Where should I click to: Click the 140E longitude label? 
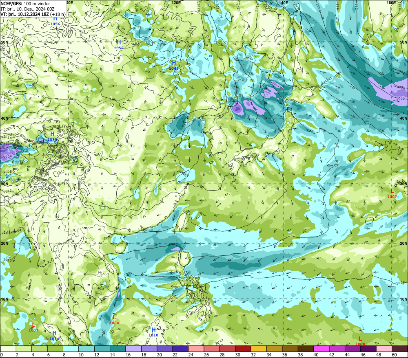(x=284, y=2)
